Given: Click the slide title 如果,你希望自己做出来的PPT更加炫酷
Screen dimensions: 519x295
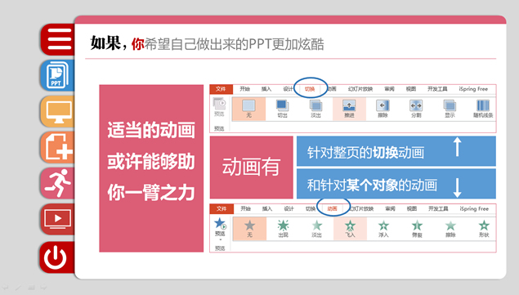Looking at the screenshot, I should click(208, 44).
